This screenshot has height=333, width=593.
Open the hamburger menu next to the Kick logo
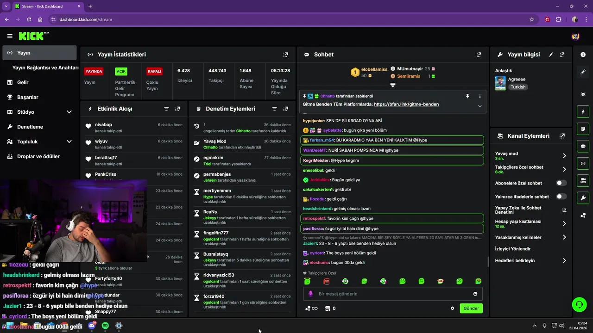10,36
